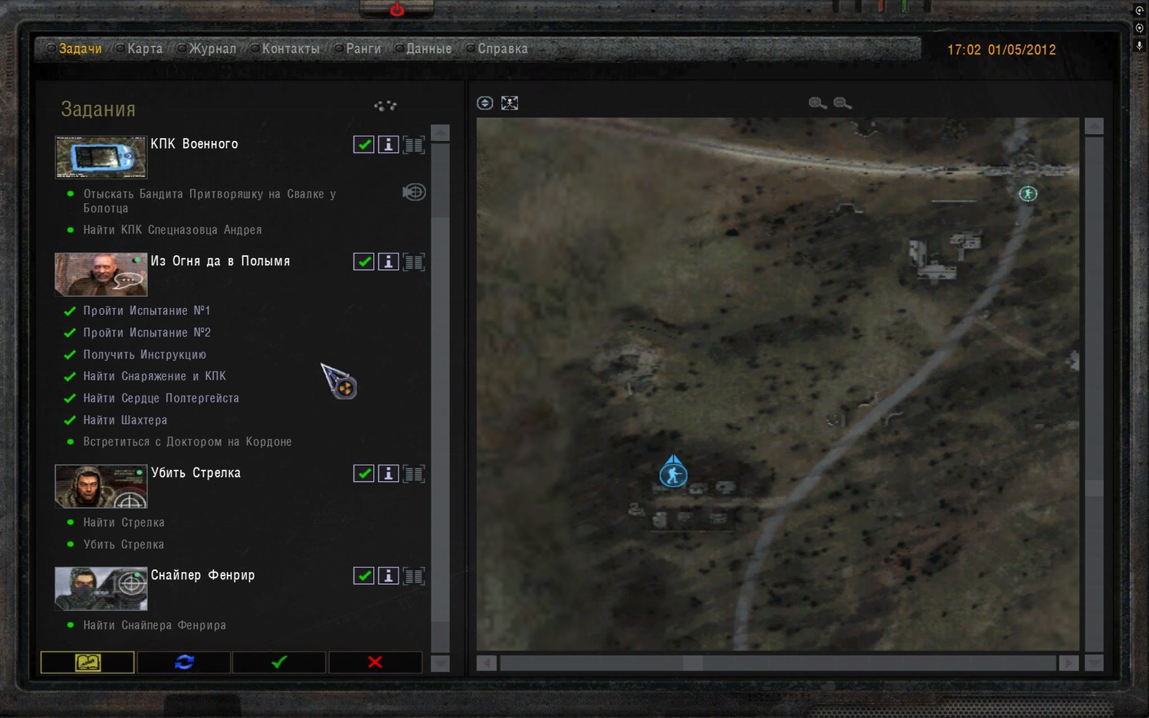This screenshot has width=1149, height=718.
Task: Open the description list icon for Снайпер Фенрир
Action: coord(414,575)
